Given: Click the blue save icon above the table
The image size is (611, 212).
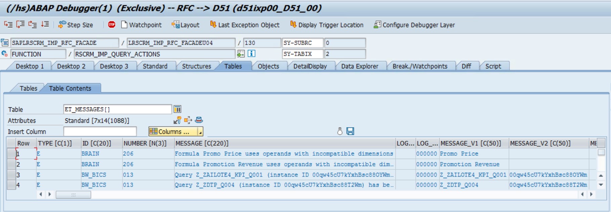Looking at the screenshot, I should [350, 131].
